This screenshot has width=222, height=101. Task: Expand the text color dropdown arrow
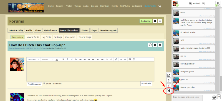tap(60, 59)
